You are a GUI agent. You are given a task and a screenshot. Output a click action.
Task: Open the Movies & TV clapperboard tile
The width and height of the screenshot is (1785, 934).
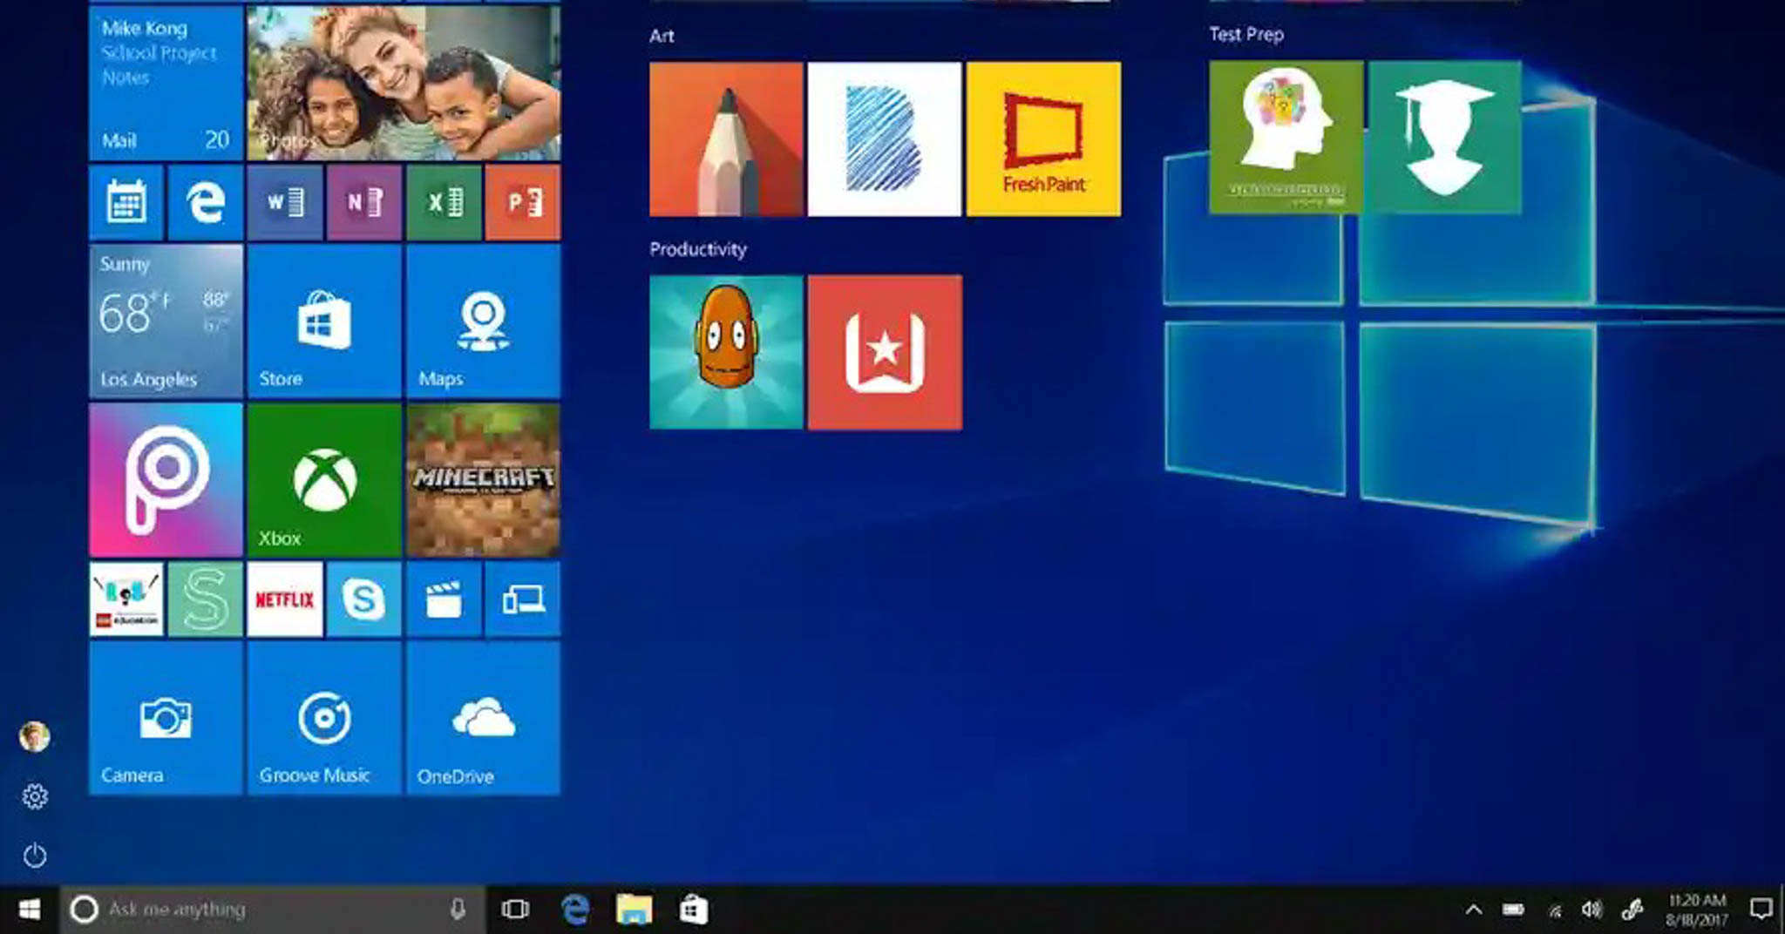pyautogui.click(x=444, y=599)
